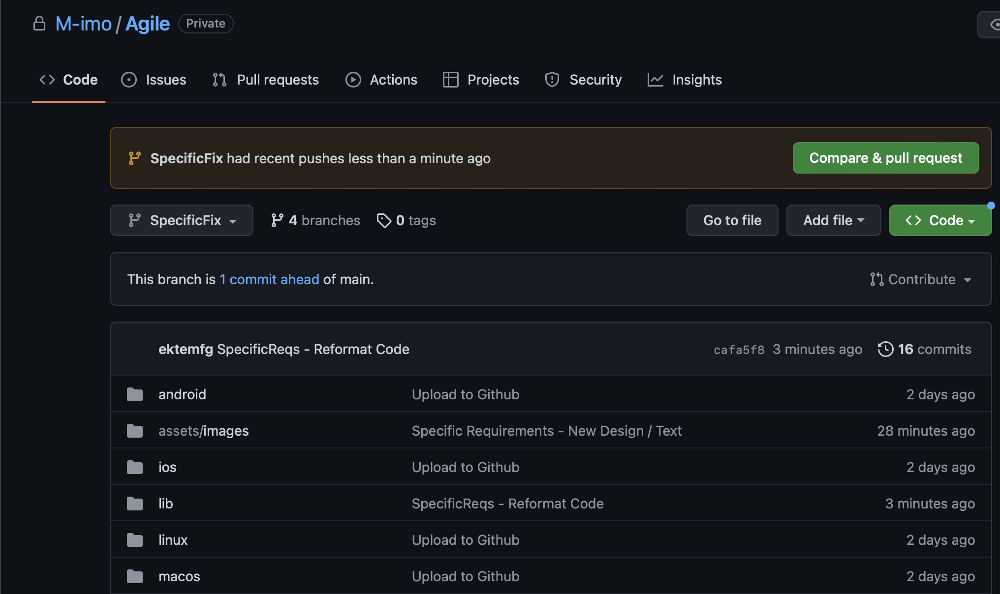Click the lib folder icon

click(135, 504)
